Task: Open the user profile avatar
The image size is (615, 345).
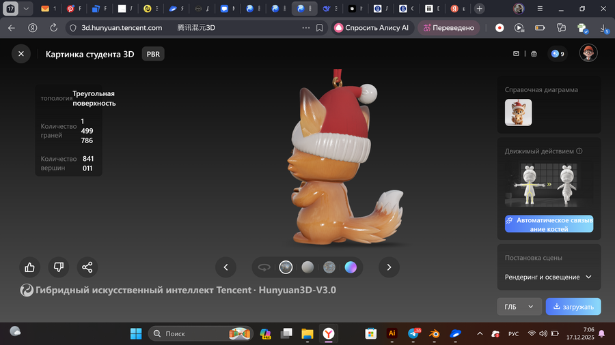Action: [588, 53]
